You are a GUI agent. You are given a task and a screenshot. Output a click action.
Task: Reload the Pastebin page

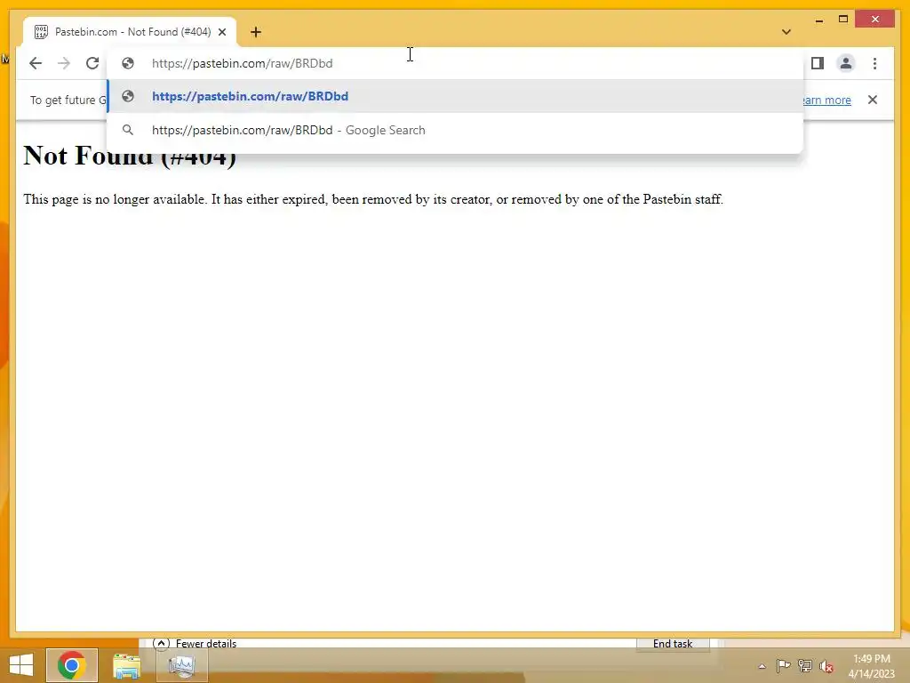[x=92, y=63]
